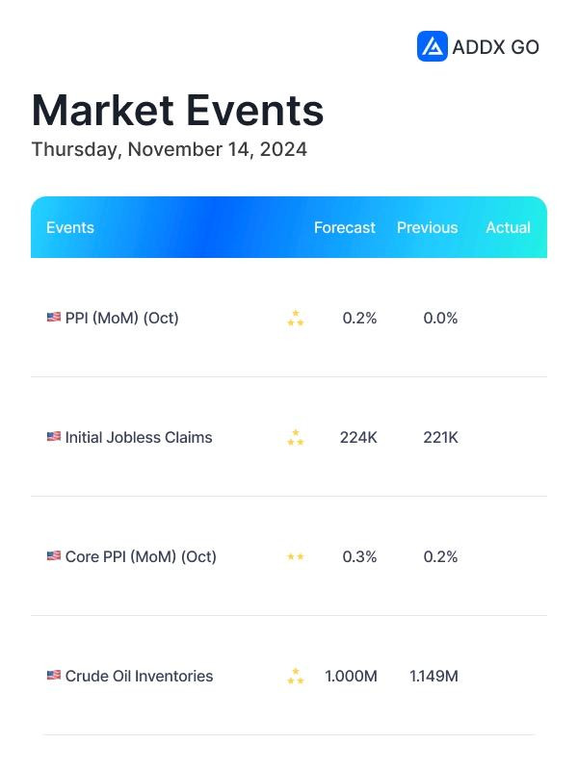Click the US flag beside Crude Oil Inventories

click(54, 676)
